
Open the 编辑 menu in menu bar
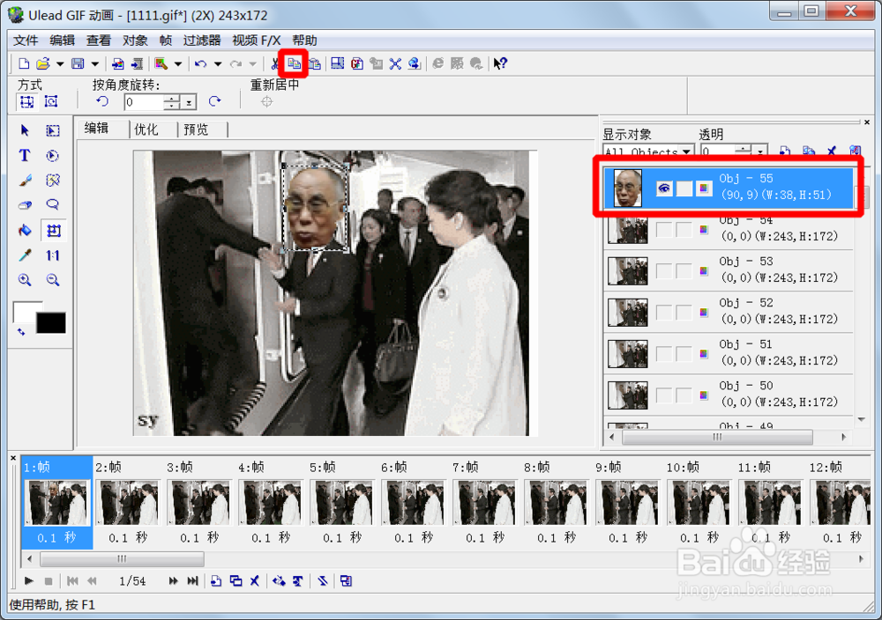coord(62,41)
